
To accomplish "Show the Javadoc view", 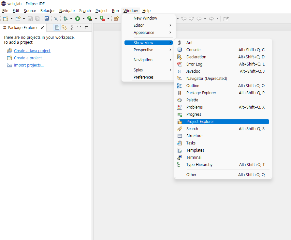I will (223, 71).
